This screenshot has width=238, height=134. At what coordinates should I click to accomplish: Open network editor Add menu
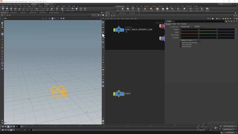108,19
